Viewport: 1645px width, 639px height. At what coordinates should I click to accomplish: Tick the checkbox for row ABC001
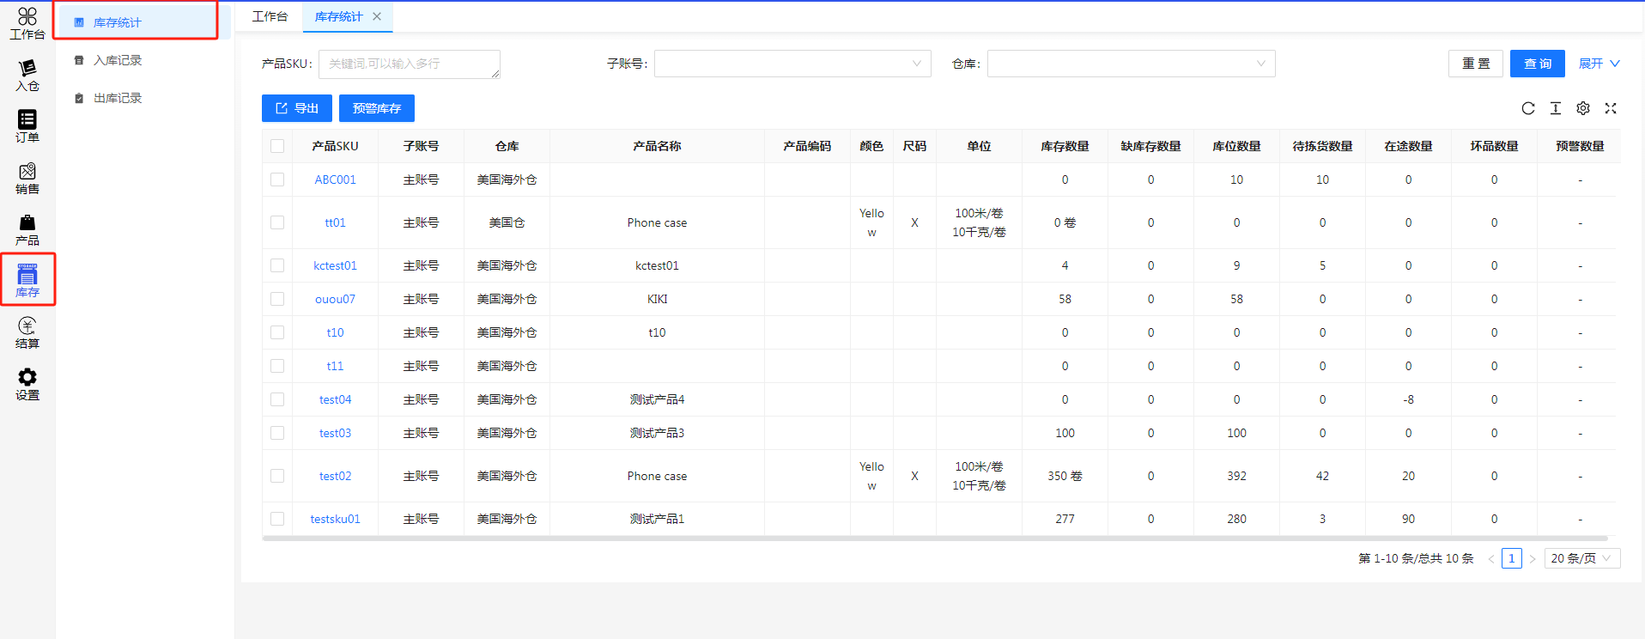tap(277, 180)
